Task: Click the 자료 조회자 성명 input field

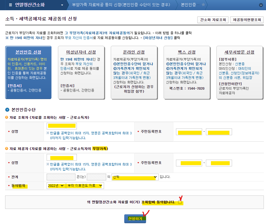Action: click(x=62, y=126)
